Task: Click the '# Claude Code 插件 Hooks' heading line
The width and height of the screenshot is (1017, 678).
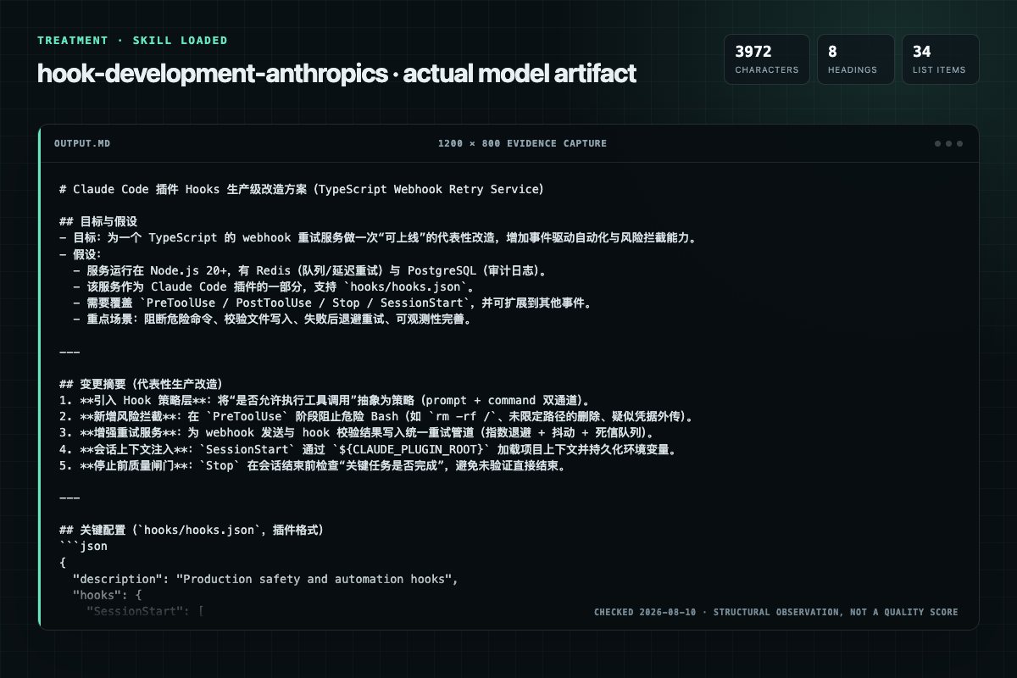Action: tap(302, 189)
